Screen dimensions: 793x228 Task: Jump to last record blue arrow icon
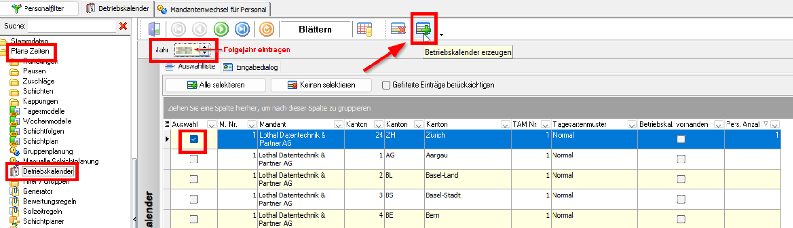242,29
